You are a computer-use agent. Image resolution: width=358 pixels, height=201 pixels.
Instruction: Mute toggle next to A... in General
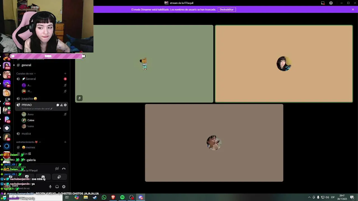65,85
